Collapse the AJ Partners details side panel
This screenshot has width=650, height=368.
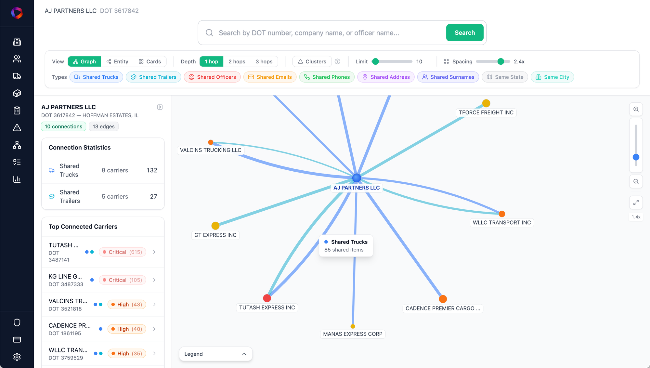160,107
